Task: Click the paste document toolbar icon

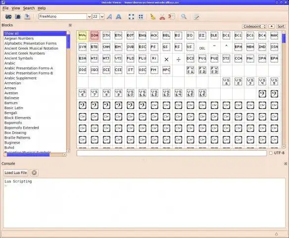Action: [x=172, y=17]
